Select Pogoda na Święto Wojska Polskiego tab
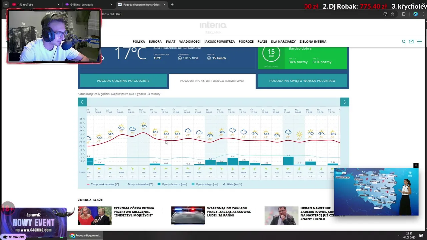Viewport: 427px width, 240px height. tap(302, 81)
